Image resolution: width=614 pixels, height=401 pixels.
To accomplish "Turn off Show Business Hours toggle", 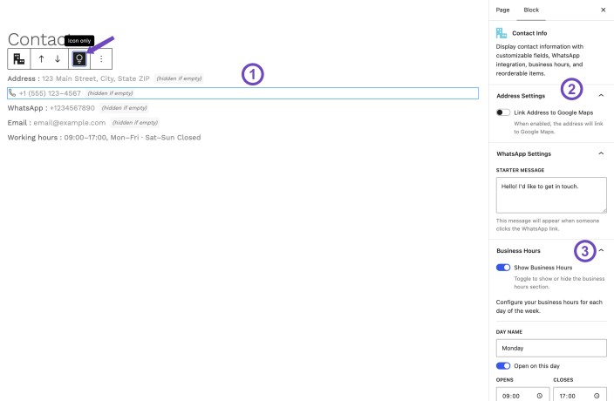I will click(x=503, y=268).
